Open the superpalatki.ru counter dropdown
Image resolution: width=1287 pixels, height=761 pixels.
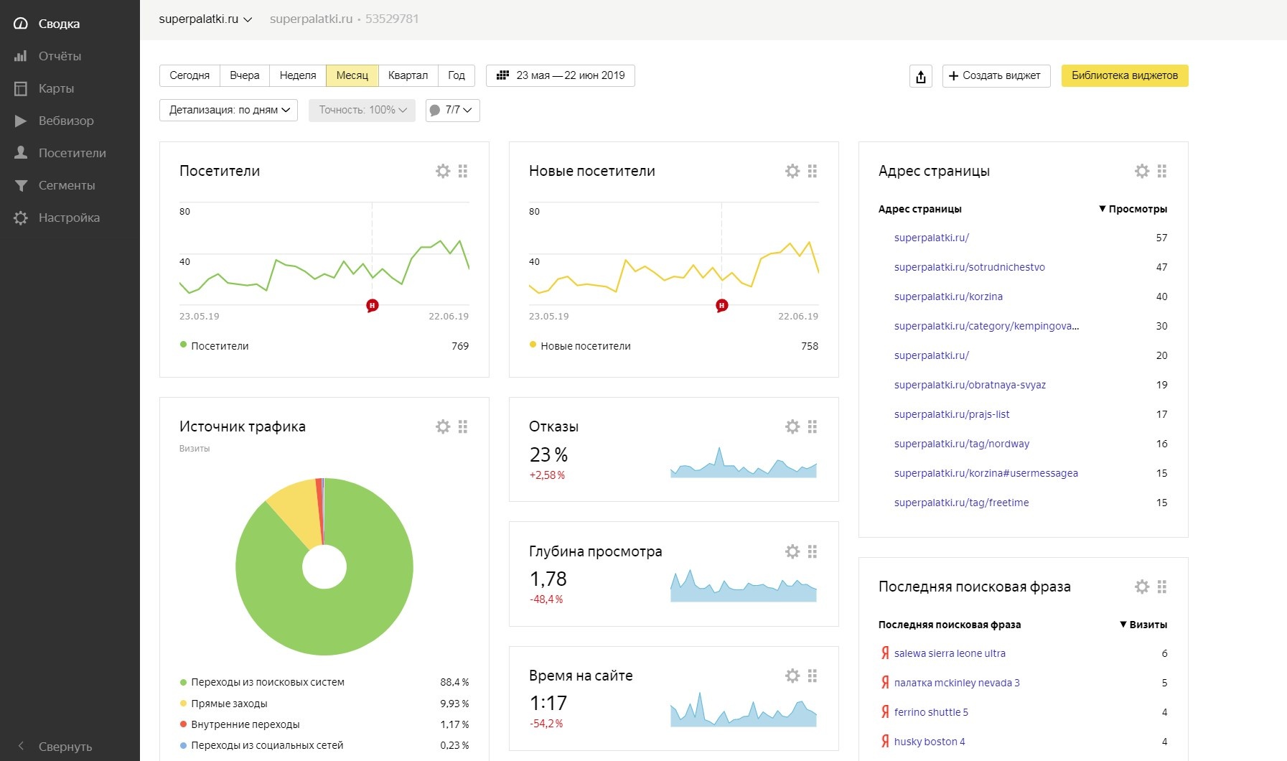click(x=205, y=19)
